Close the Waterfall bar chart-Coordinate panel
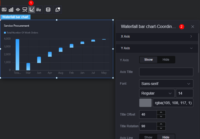Screen dimensions: 200x139 193,27
